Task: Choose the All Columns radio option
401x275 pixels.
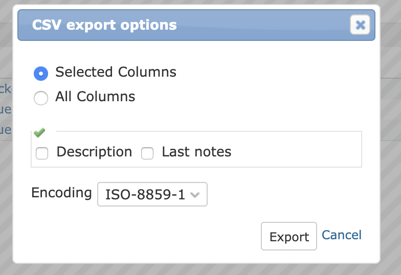Action: (x=41, y=98)
